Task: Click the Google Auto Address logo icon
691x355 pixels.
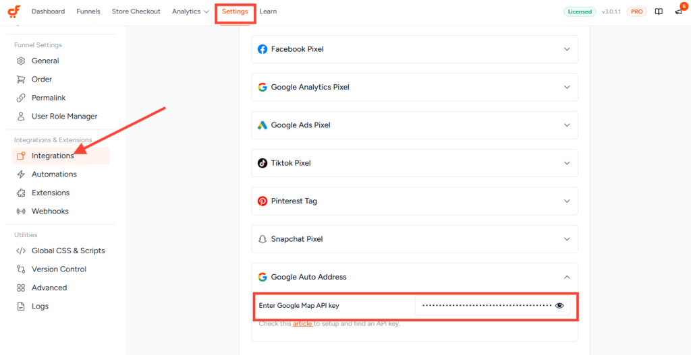Action: click(262, 277)
